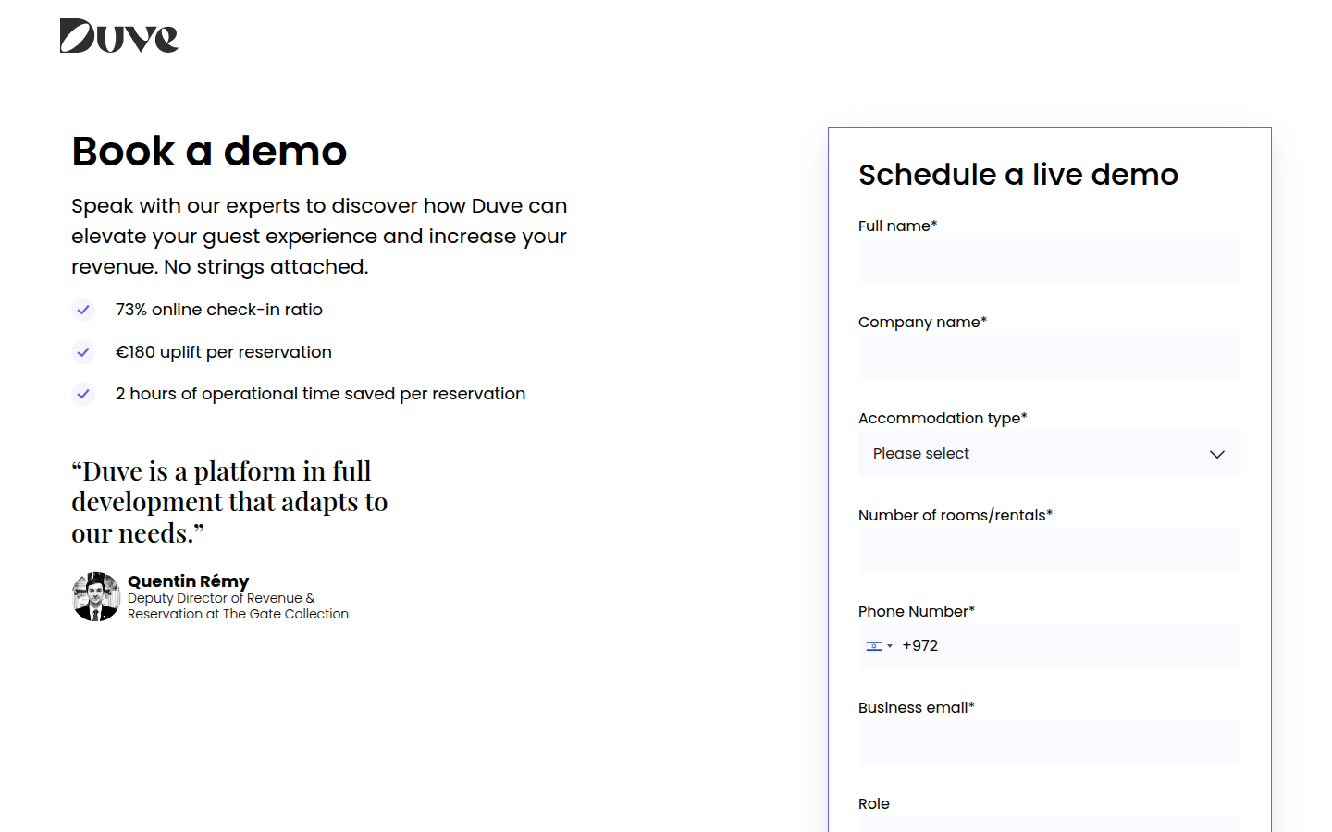This screenshot has height=832, width=1332.
Task: Click checkmark icon beside 2 hours saved
Action: tap(83, 394)
